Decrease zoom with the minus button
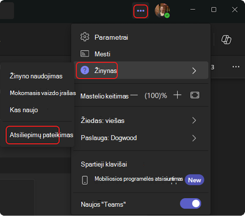 (134, 95)
